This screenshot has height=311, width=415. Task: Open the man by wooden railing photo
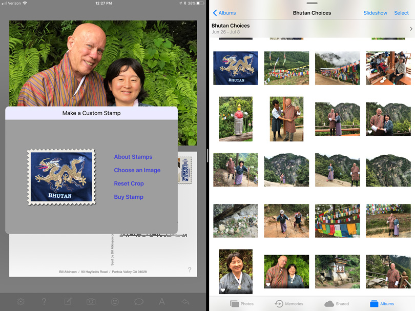pyautogui.click(x=388, y=272)
